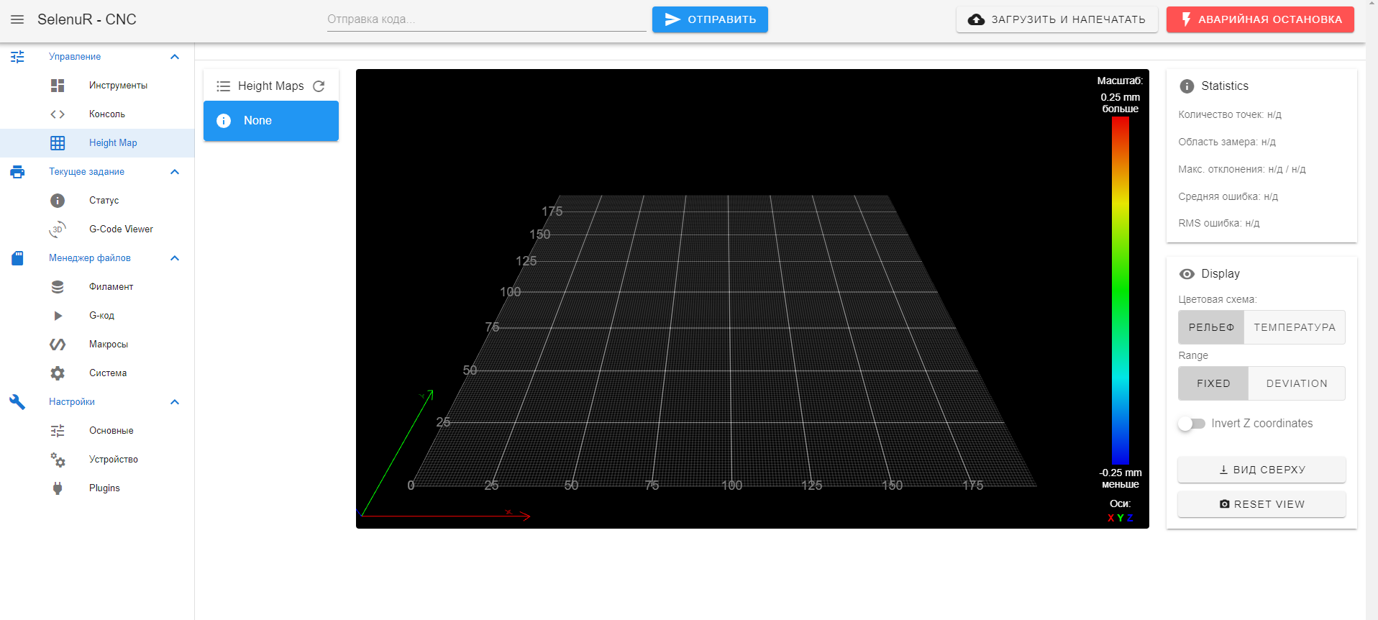Viewport: 1378px width, 620px height.
Task: Select РЕЛЬЕФ color scheme
Action: pyautogui.click(x=1211, y=327)
